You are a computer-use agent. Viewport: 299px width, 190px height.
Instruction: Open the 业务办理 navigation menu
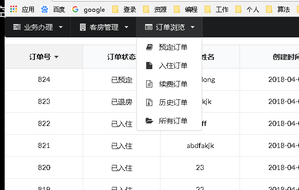coord(38,27)
